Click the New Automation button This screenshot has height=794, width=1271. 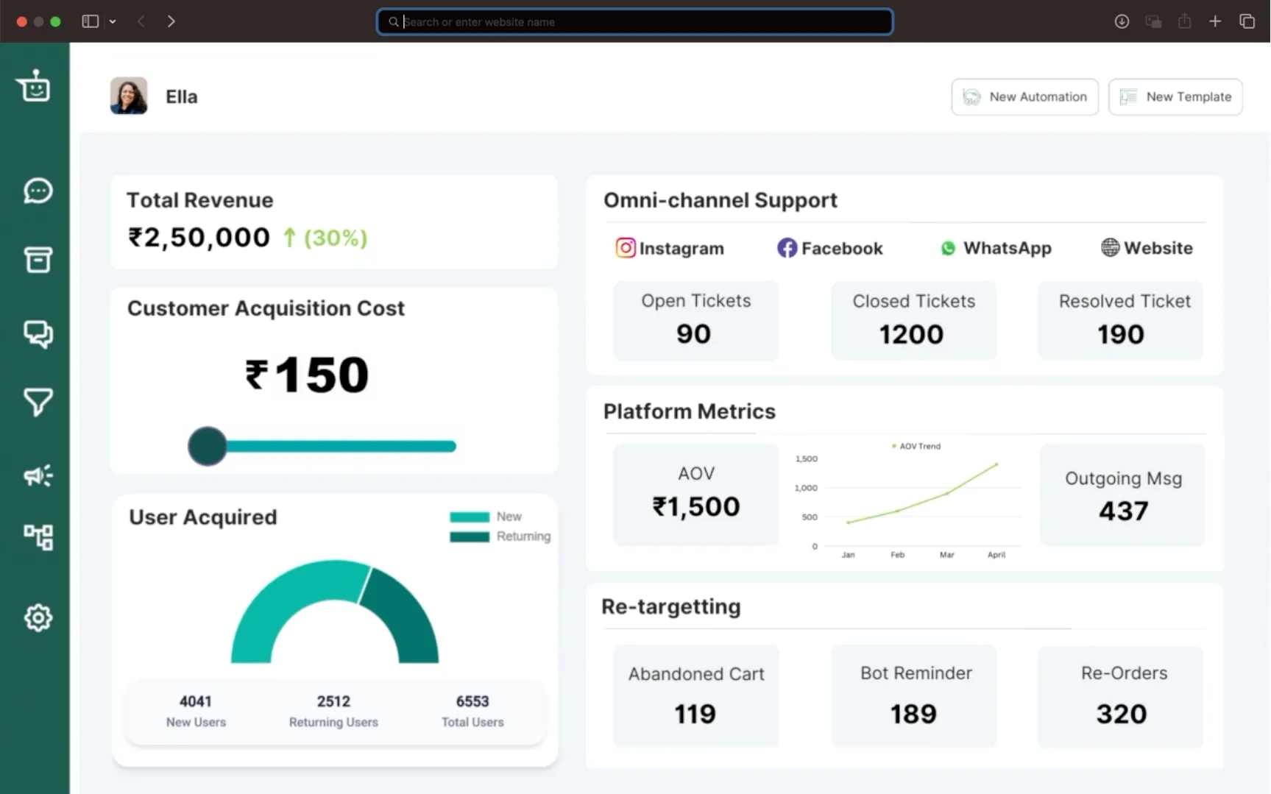(1024, 97)
